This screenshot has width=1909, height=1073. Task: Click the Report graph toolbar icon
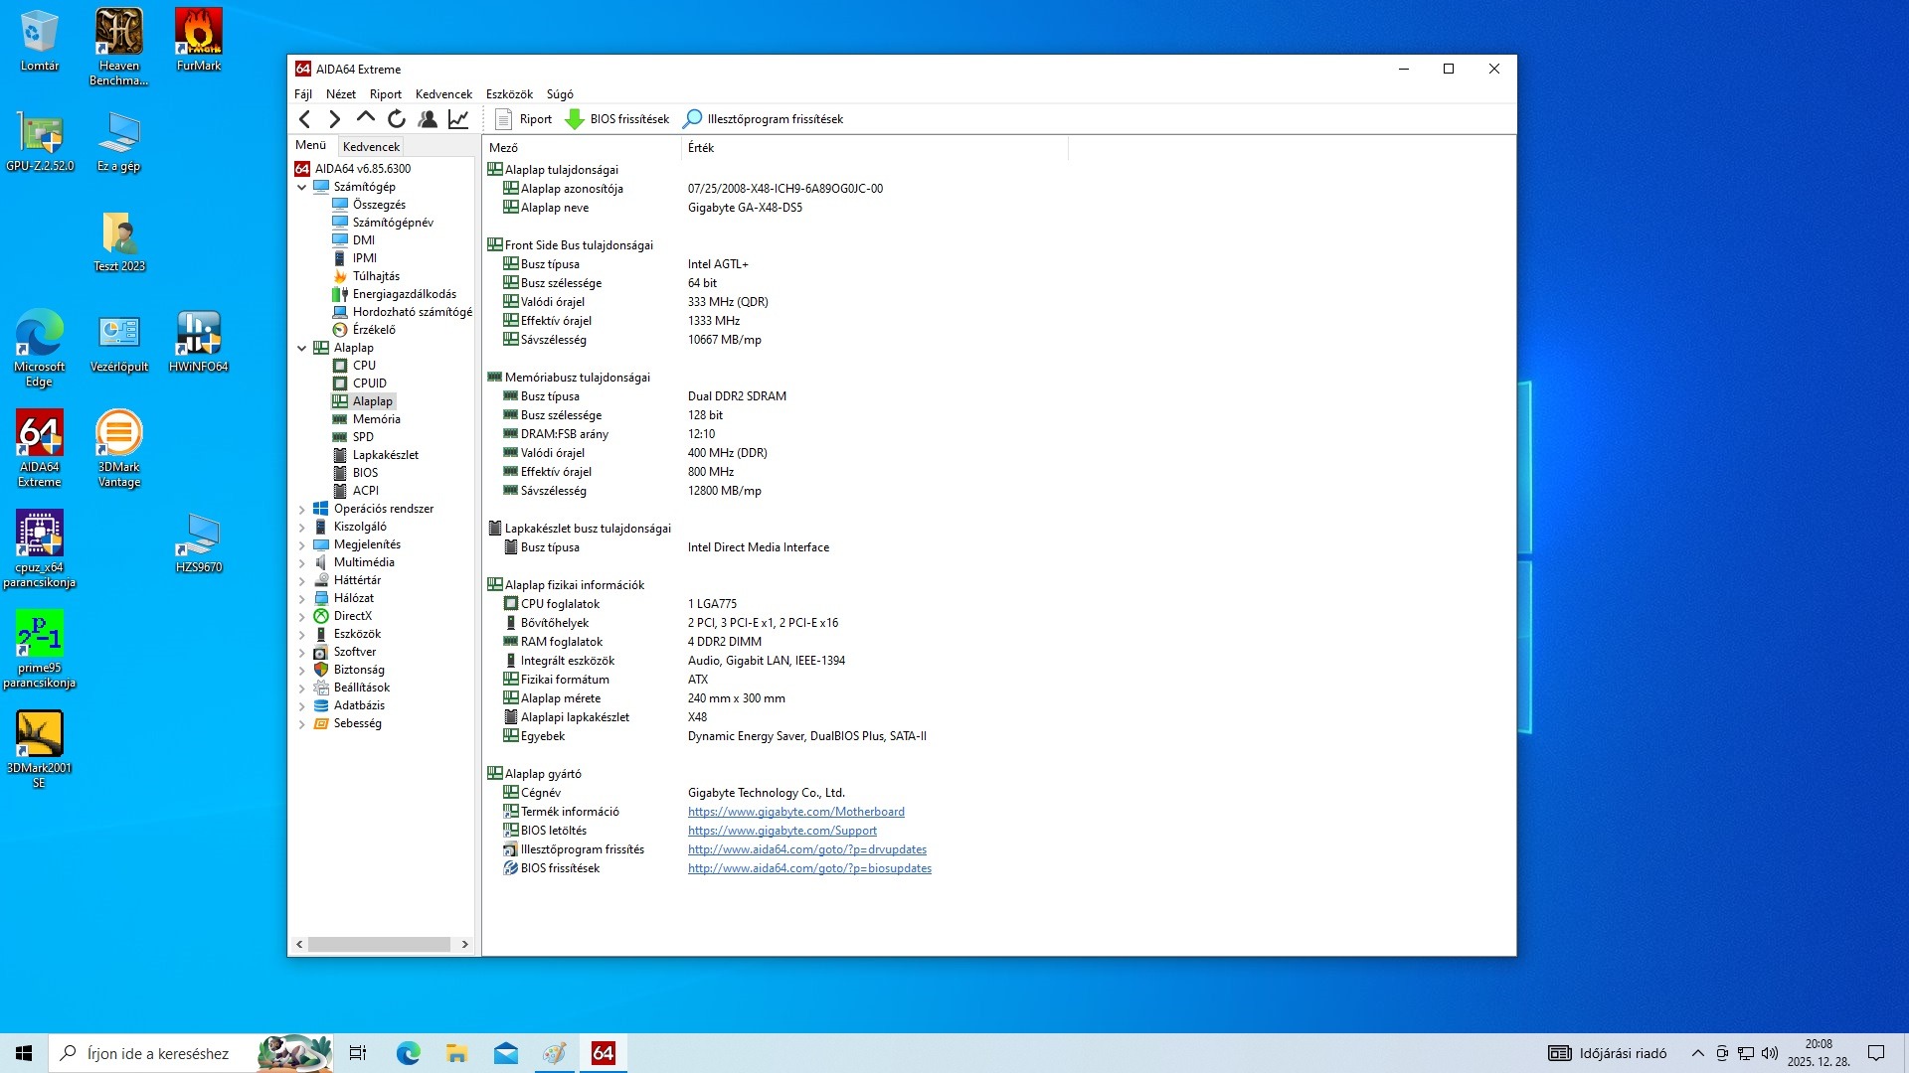pyautogui.click(x=458, y=119)
